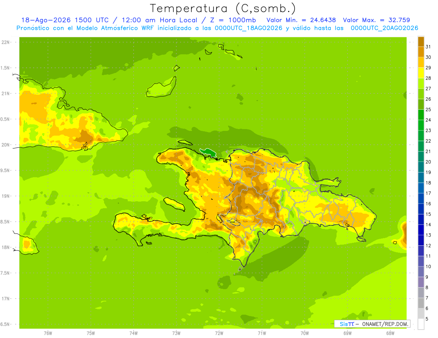The image size is (438, 338).
Task: Click the longitude axis label "76W"
Action: click(48, 333)
